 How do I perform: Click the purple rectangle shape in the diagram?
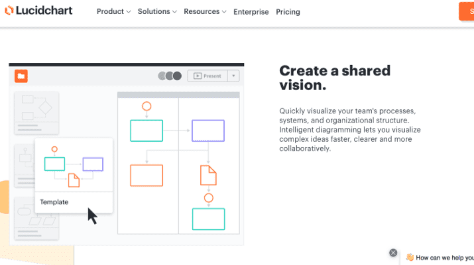208,131
